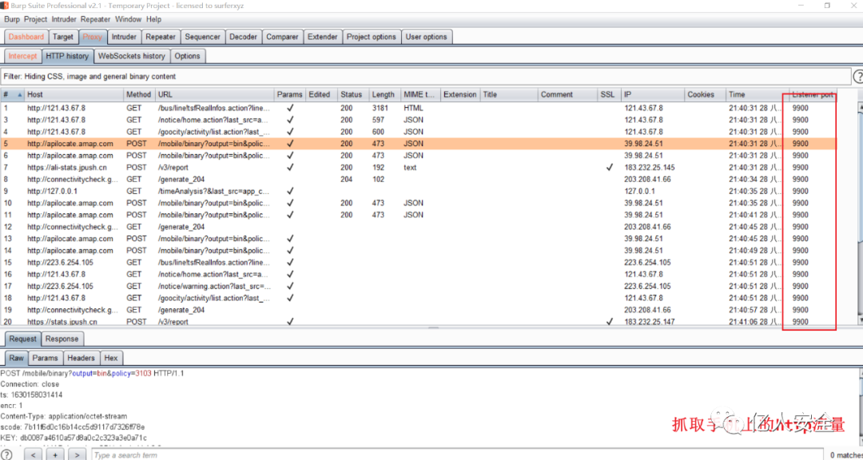
Task: Select row 4 /goocity/activity/list.action URL
Action: tap(214, 132)
